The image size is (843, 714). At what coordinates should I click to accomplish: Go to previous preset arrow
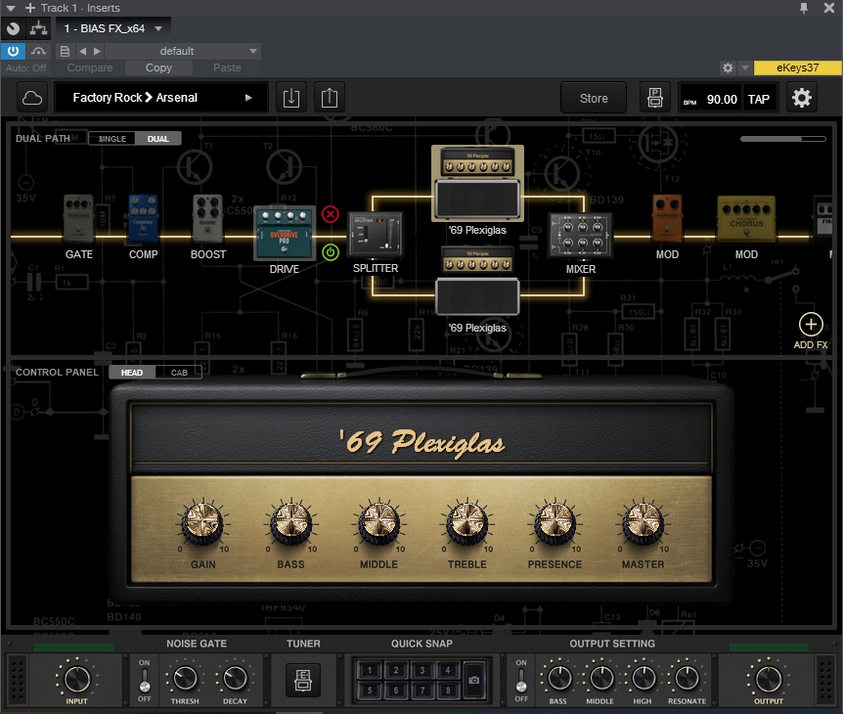[82, 51]
